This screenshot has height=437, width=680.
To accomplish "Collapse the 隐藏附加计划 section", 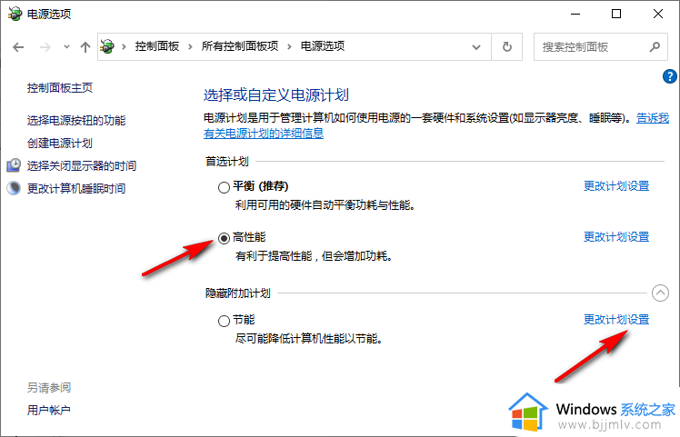I will click(661, 293).
